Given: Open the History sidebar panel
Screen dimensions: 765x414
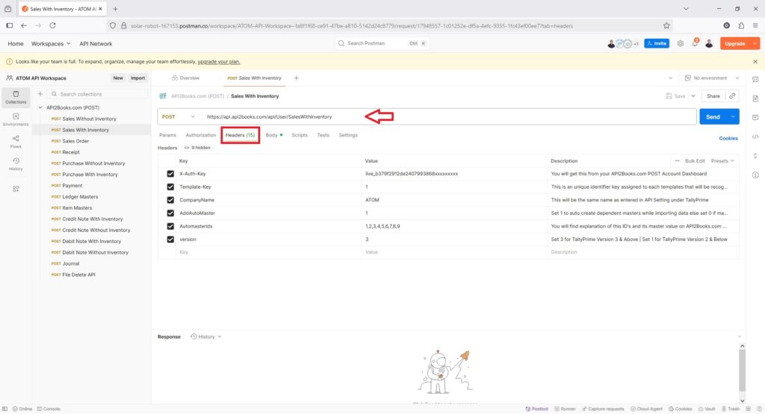Looking at the screenshot, I should tap(16, 164).
